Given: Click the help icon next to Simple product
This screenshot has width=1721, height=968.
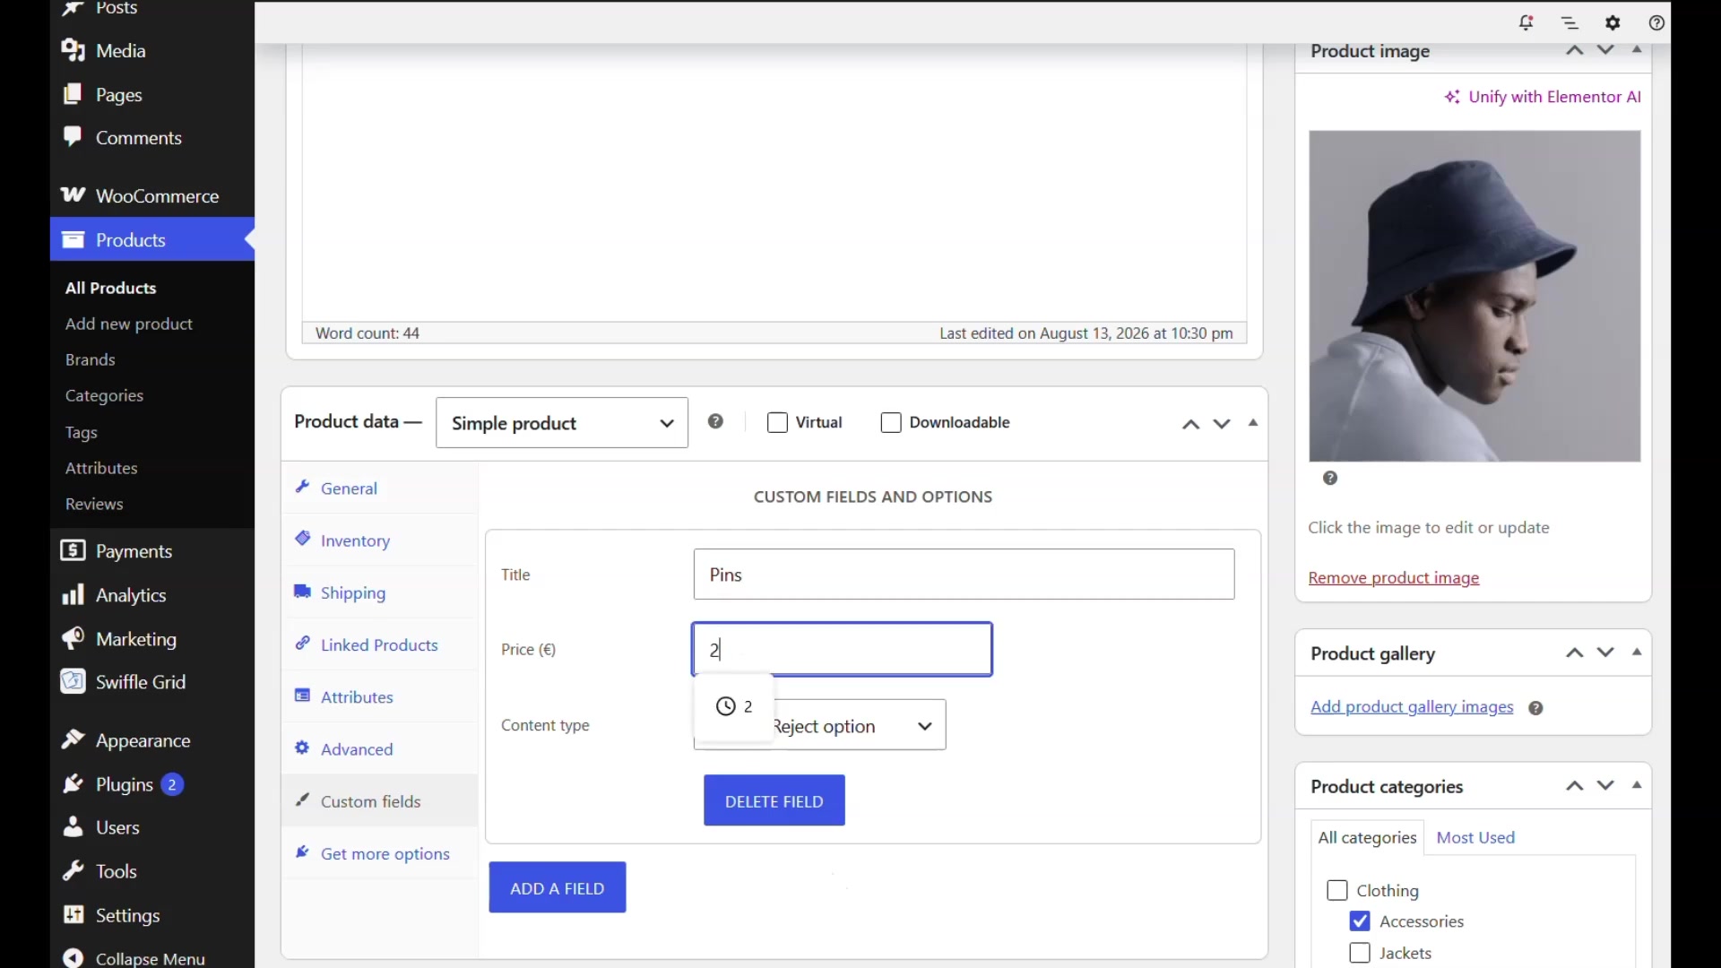Looking at the screenshot, I should pos(715,421).
